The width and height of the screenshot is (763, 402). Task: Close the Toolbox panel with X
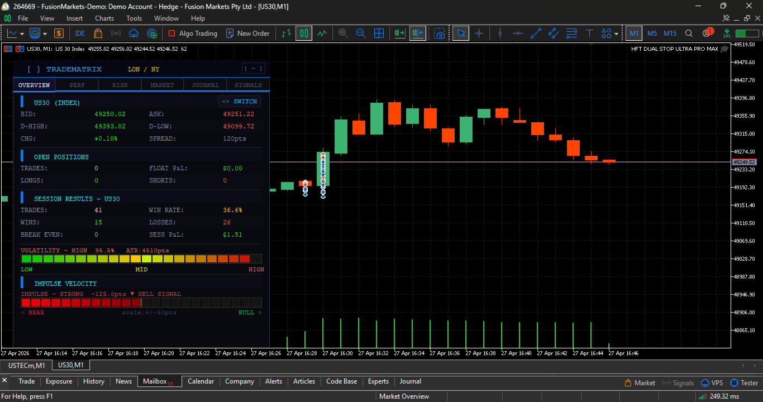pyautogui.click(x=4, y=380)
